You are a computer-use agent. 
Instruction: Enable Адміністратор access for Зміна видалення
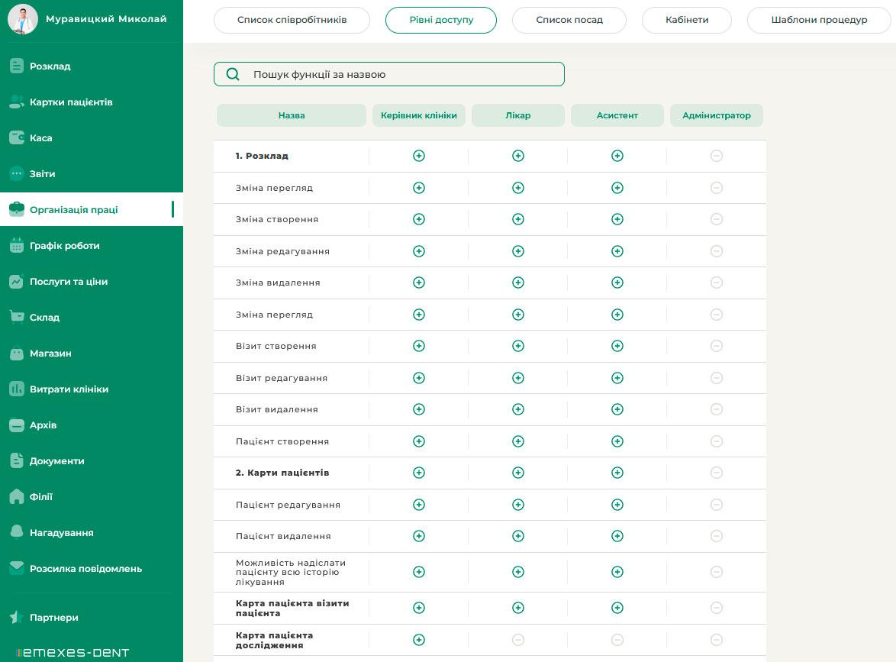click(x=717, y=283)
